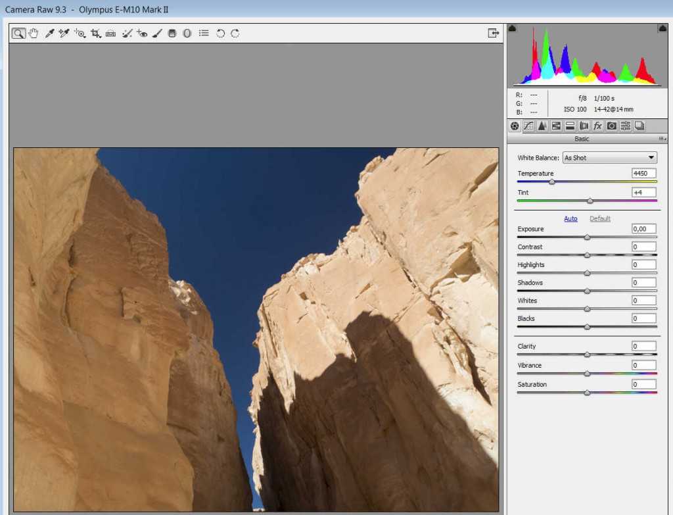Select the Red Eye Removal tool
The image size is (673, 515).
point(142,33)
